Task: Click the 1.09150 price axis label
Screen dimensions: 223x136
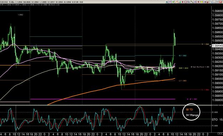Action: 218,70
